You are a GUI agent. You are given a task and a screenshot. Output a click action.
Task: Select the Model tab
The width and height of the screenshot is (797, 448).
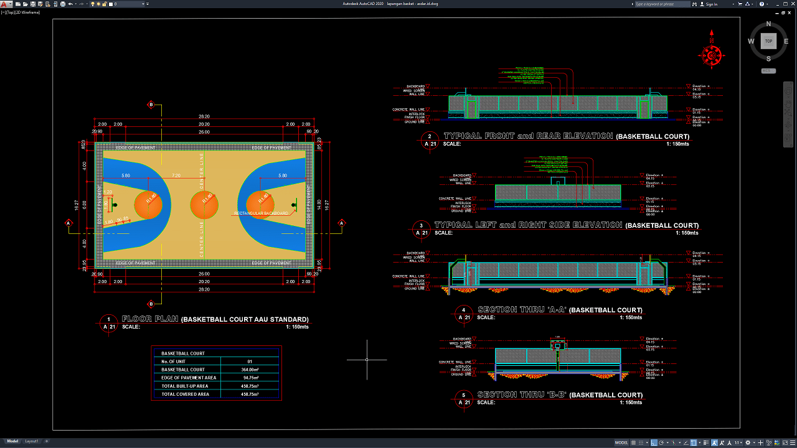(x=12, y=441)
